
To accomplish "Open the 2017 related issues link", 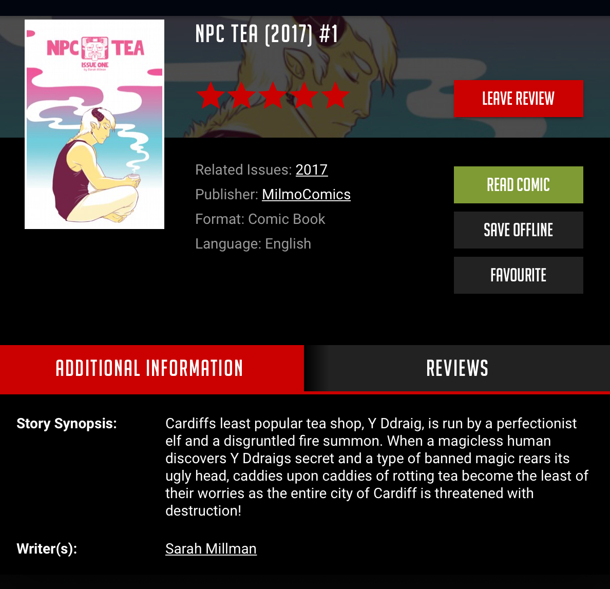I will coord(312,169).
